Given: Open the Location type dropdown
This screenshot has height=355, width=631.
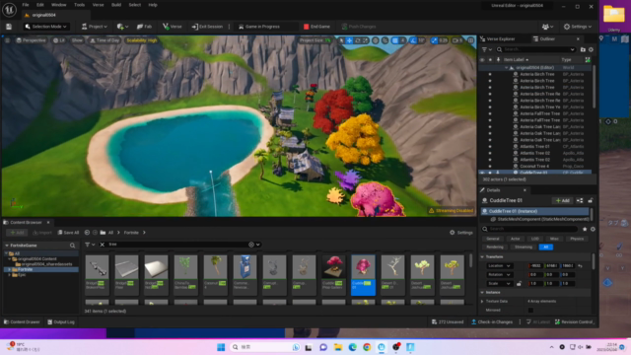Looking at the screenshot, I should click(x=499, y=266).
